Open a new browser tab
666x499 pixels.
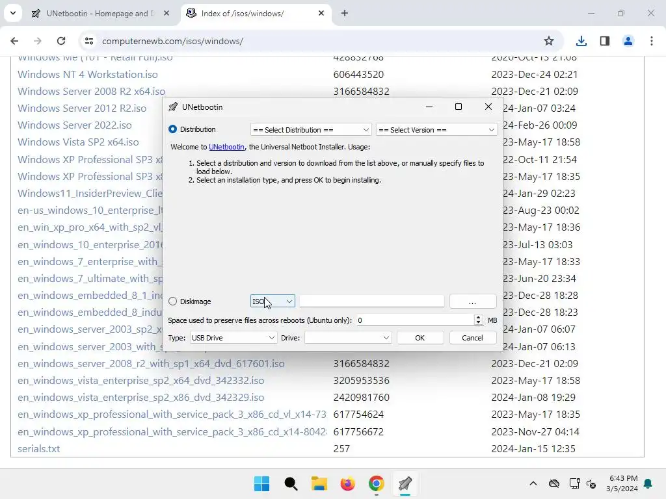[x=345, y=13]
